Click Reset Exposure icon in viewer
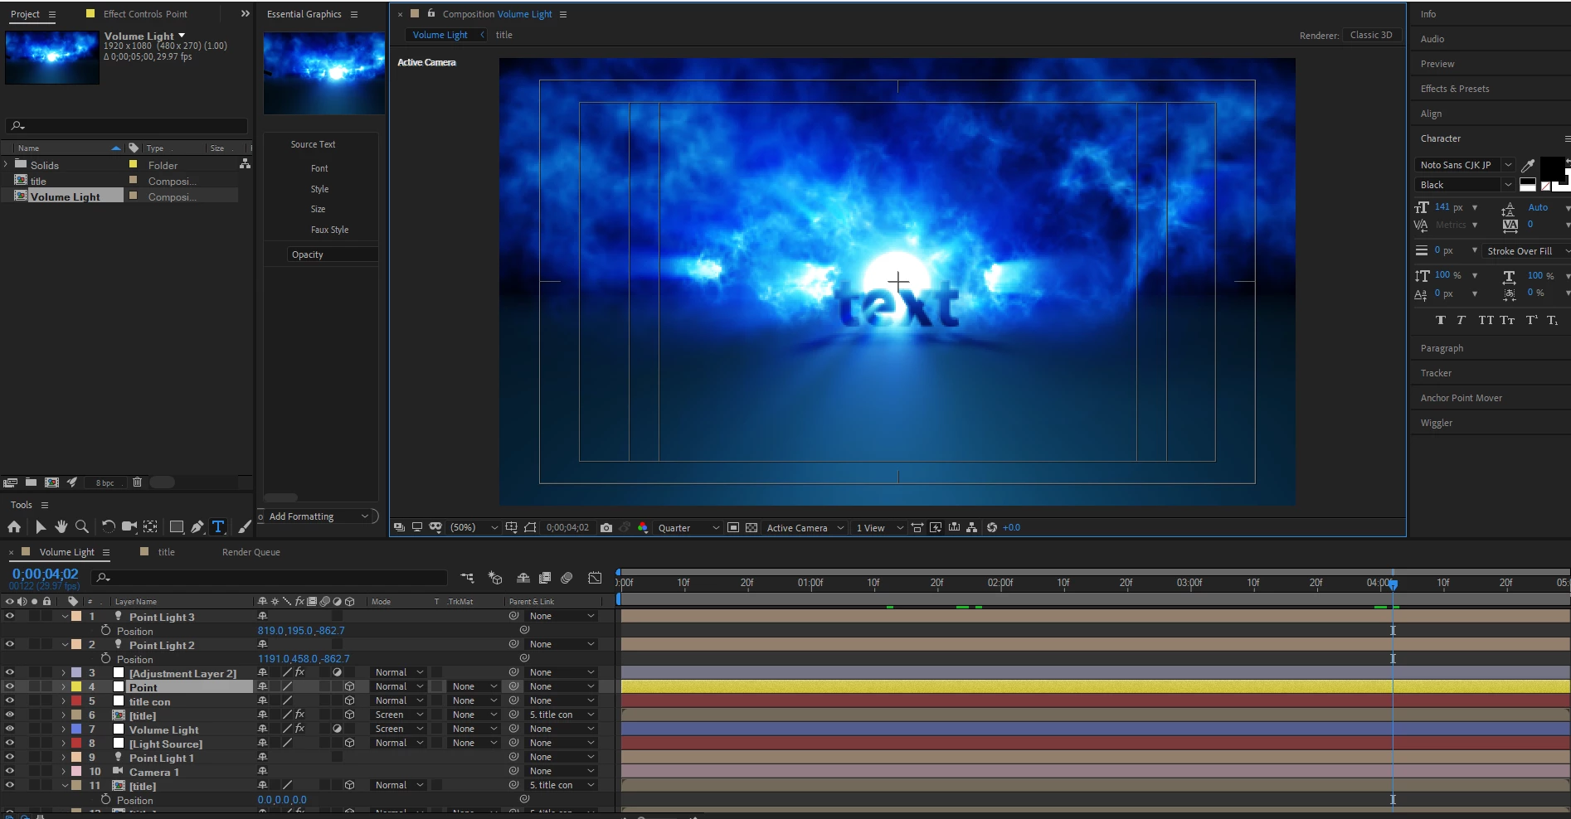1571x819 pixels. tap(992, 527)
